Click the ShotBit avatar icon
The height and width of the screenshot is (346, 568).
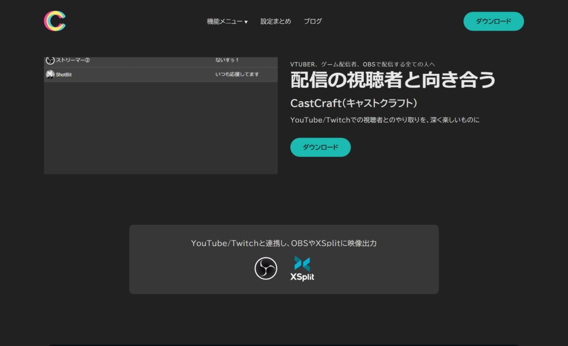50,74
